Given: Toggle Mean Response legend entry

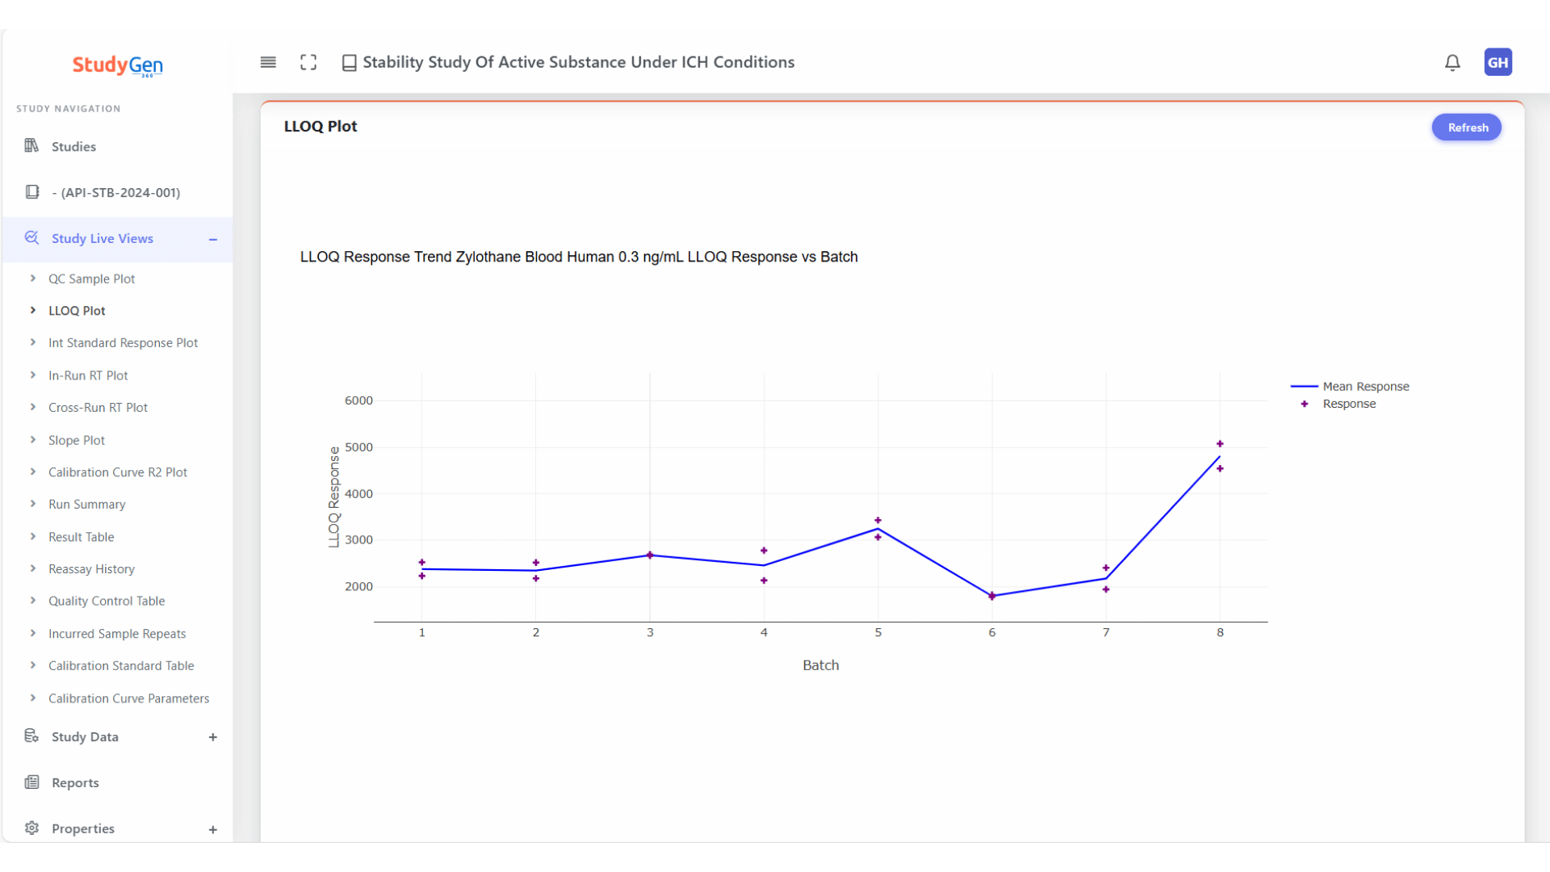Looking at the screenshot, I should pyautogui.click(x=1365, y=387).
